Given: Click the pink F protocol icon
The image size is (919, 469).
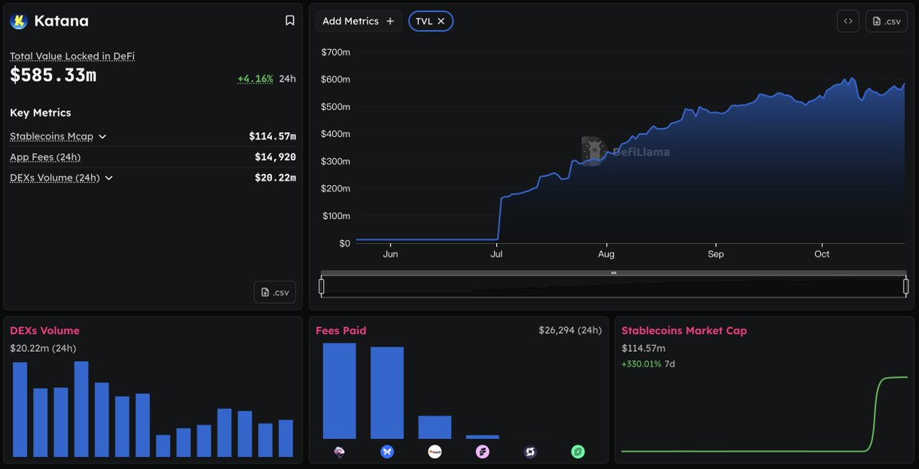Looking at the screenshot, I should (482, 452).
